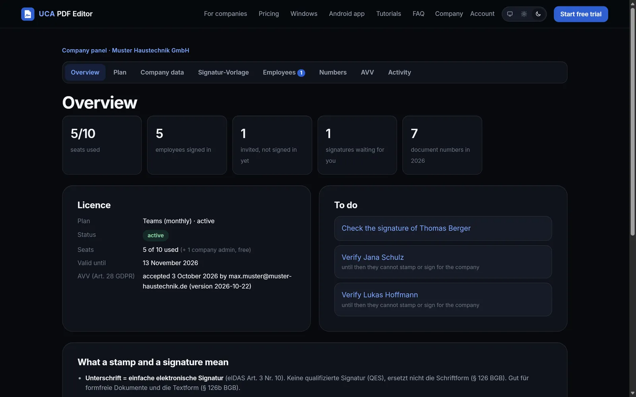Open FAQ page
The height and width of the screenshot is (397, 636).
coord(418,14)
